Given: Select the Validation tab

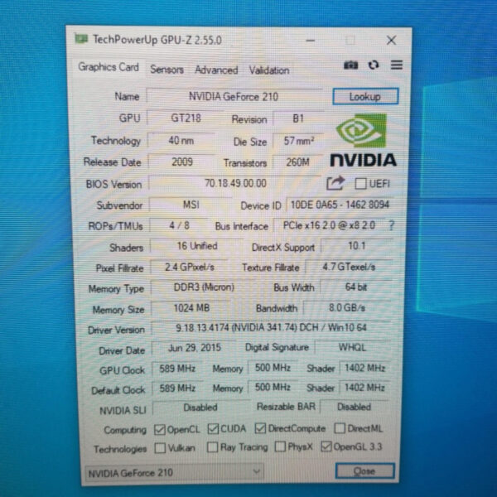Looking at the screenshot, I should [269, 70].
